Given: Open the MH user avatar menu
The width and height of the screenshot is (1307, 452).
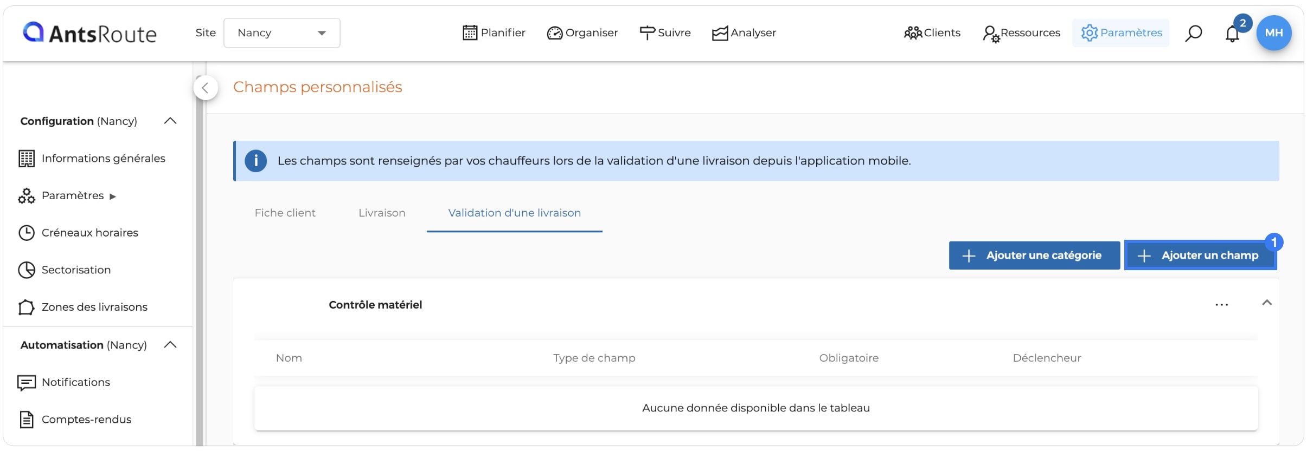Looking at the screenshot, I should 1274,33.
